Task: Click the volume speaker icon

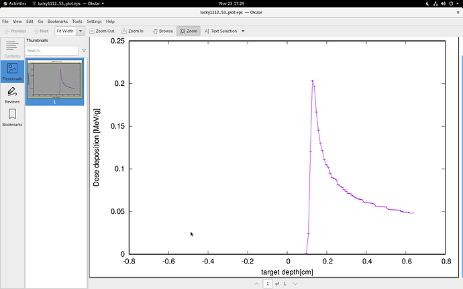Action: (443, 3)
